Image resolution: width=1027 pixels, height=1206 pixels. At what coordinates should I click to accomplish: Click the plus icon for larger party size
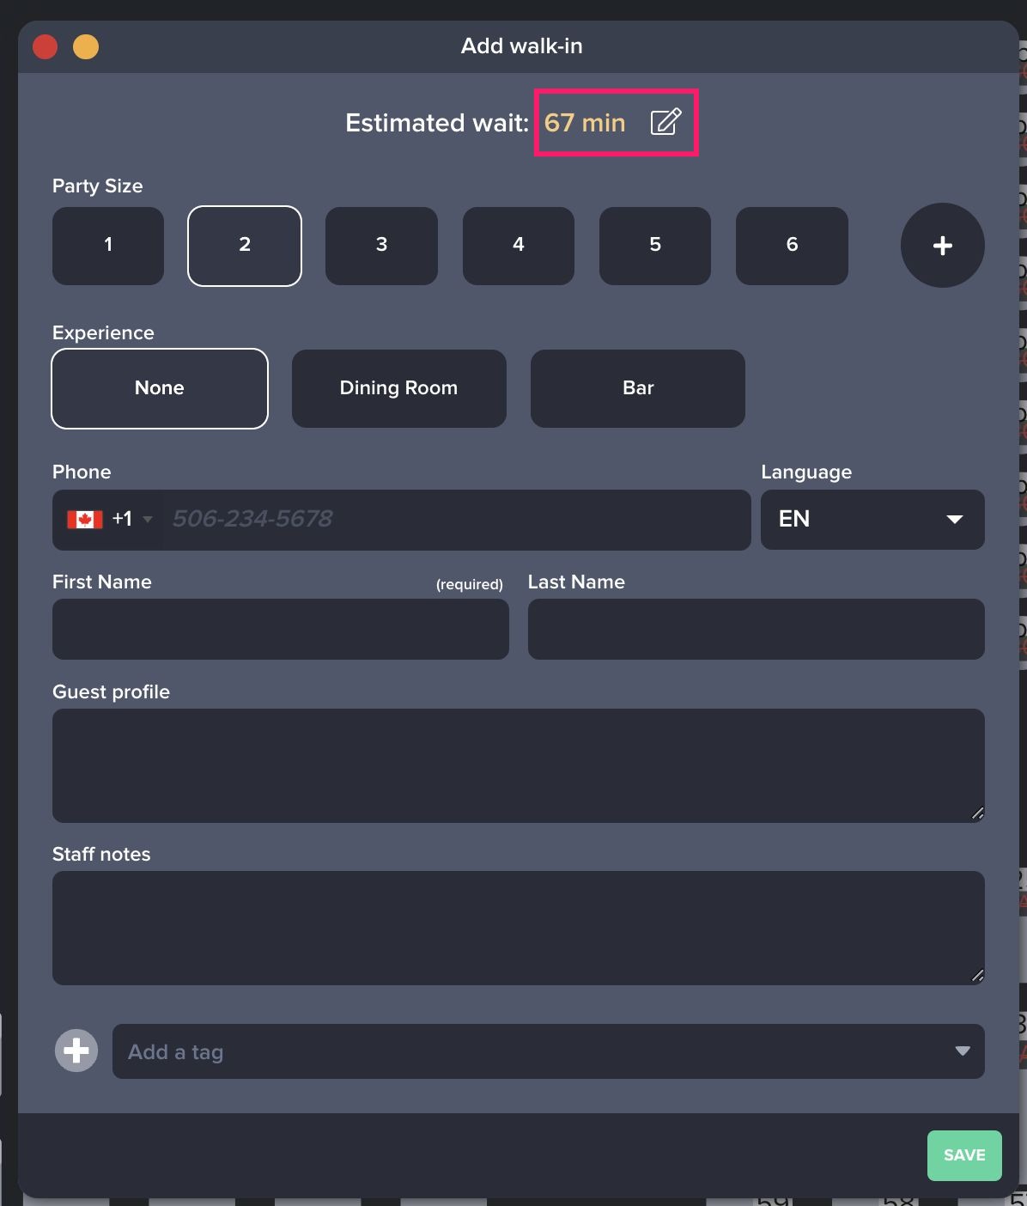(x=942, y=246)
